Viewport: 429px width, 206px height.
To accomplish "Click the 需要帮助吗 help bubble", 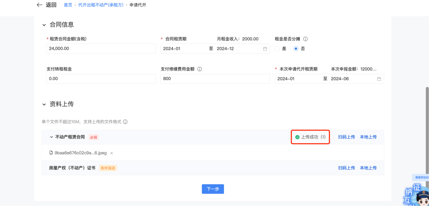I will [421, 177].
